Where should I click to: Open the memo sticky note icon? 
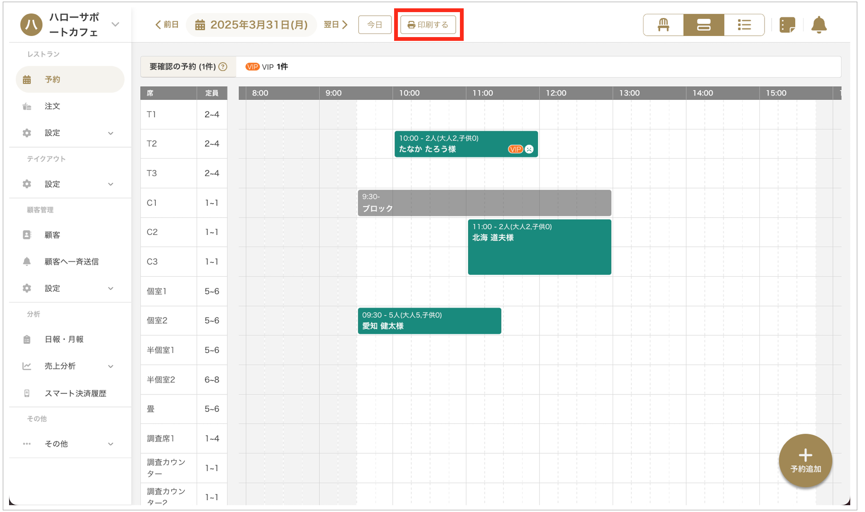tap(787, 25)
